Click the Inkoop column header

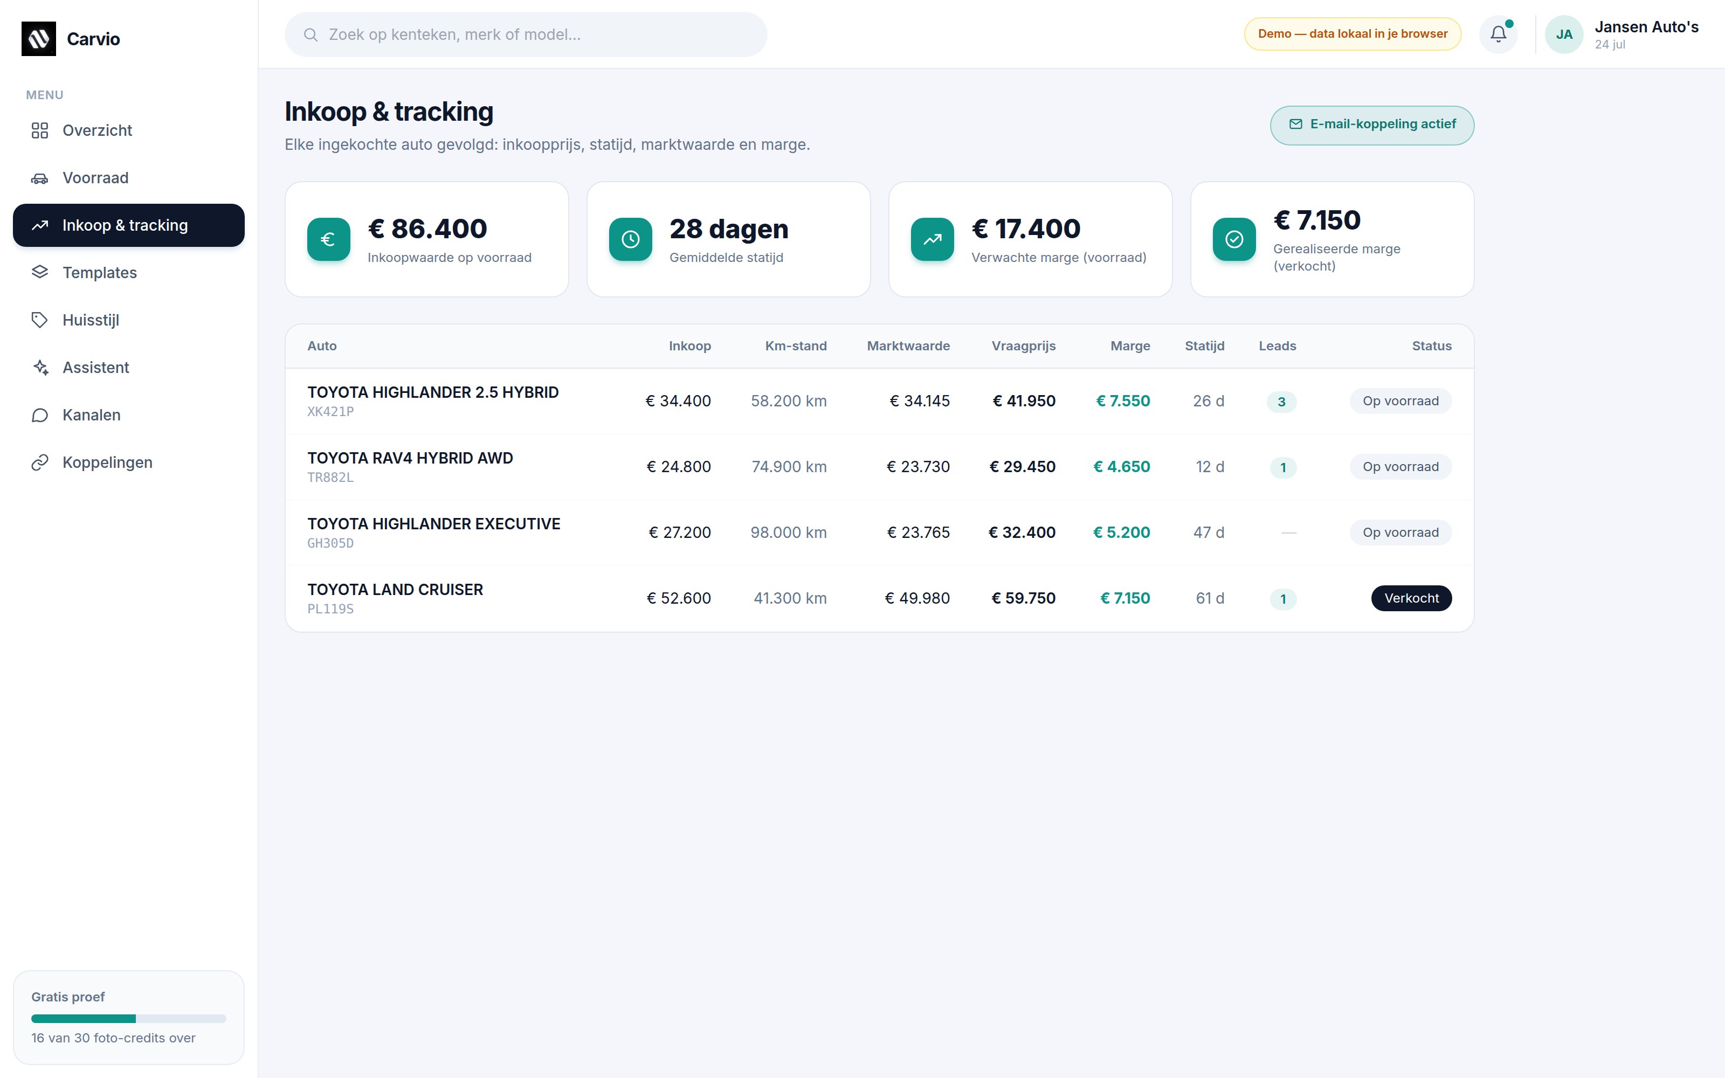pyautogui.click(x=689, y=346)
